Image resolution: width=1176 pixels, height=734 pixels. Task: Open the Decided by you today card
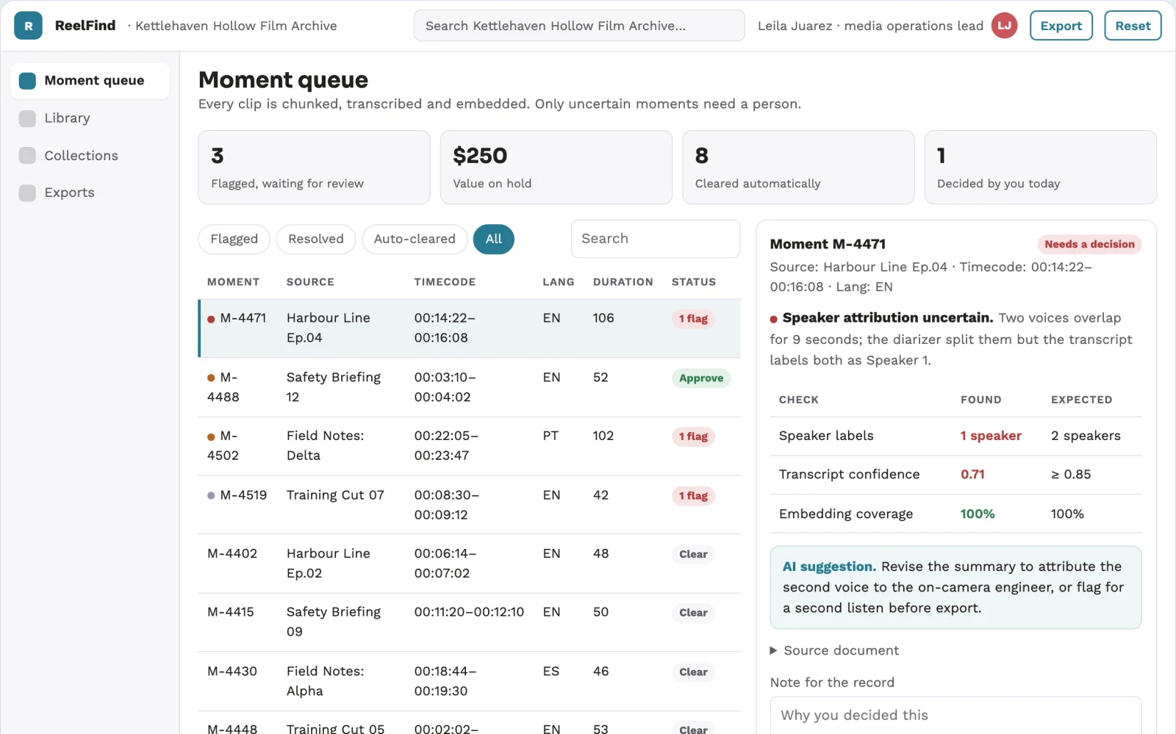pyautogui.click(x=1040, y=168)
